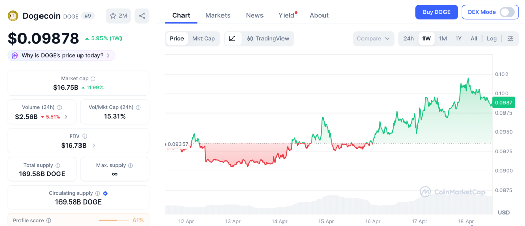Toggle the DEX Mode switch
The width and height of the screenshot is (525, 226).
click(x=507, y=12)
